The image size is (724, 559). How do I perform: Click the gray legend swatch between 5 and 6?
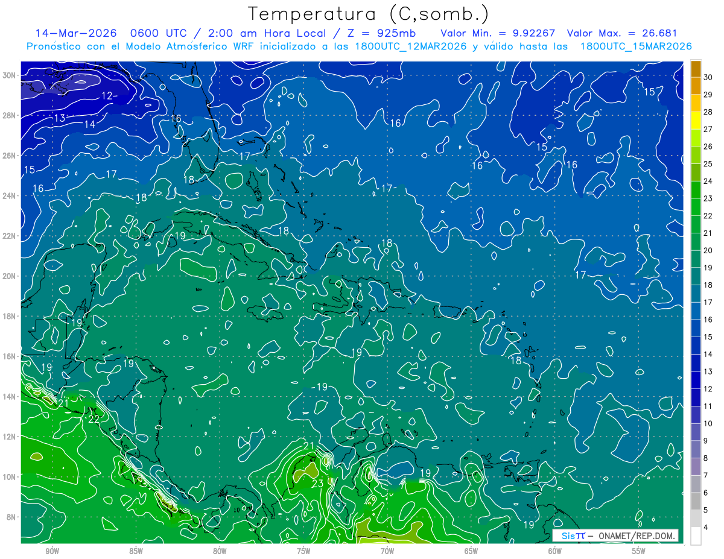coord(696,501)
